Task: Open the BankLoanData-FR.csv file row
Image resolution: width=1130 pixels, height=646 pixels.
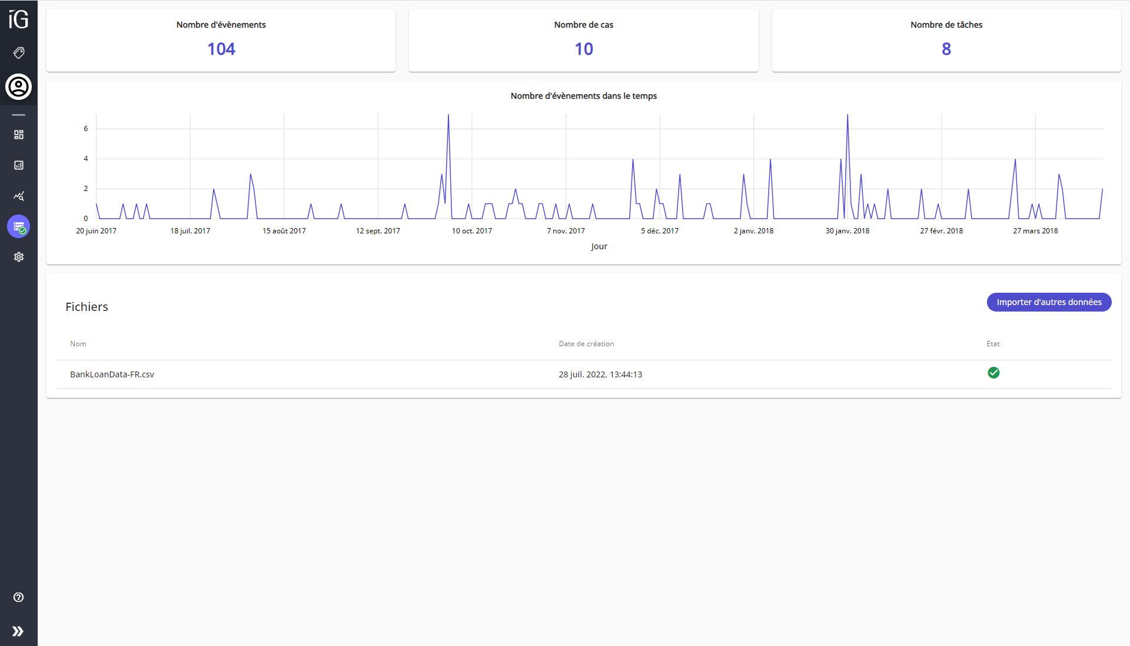Action: pyautogui.click(x=112, y=374)
